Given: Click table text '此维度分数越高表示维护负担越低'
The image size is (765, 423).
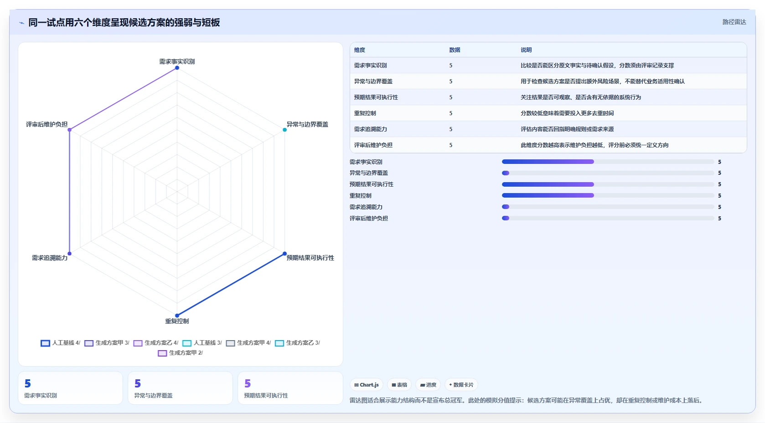Looking at the screenshot, I should pos(562,145).
